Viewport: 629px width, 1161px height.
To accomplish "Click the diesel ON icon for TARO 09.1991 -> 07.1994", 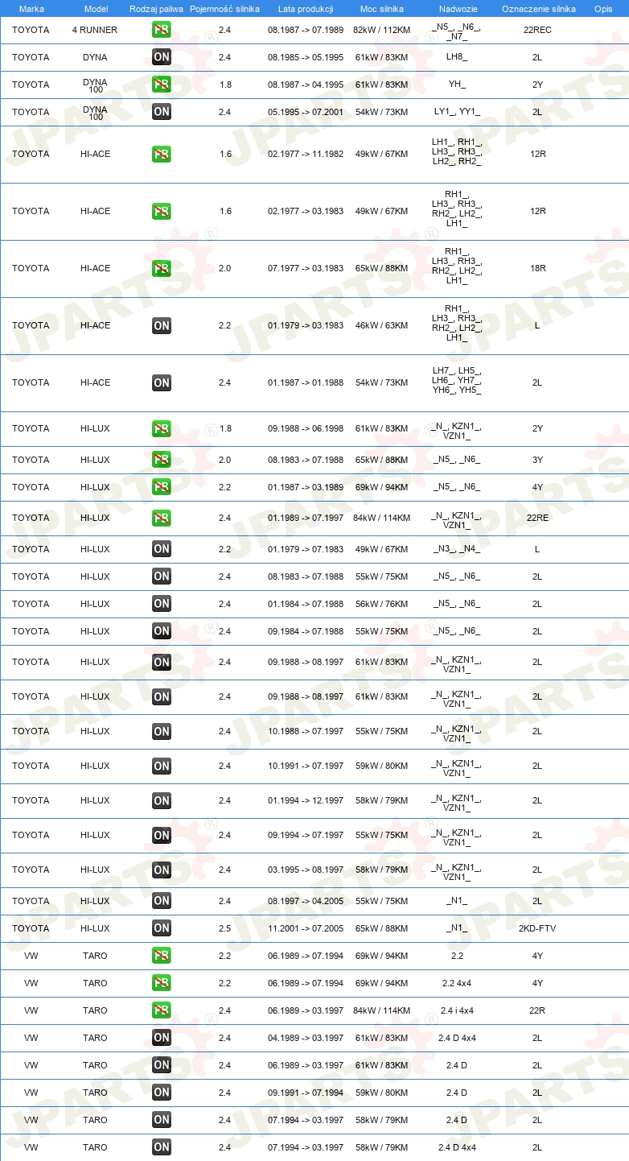I will [x=162, y=1093].
